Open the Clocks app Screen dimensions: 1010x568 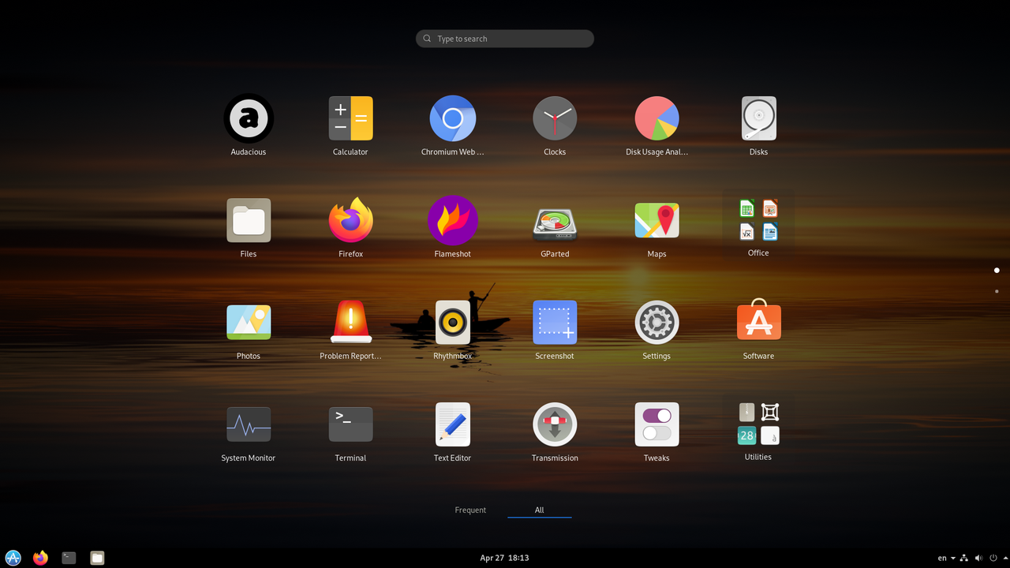555,118
